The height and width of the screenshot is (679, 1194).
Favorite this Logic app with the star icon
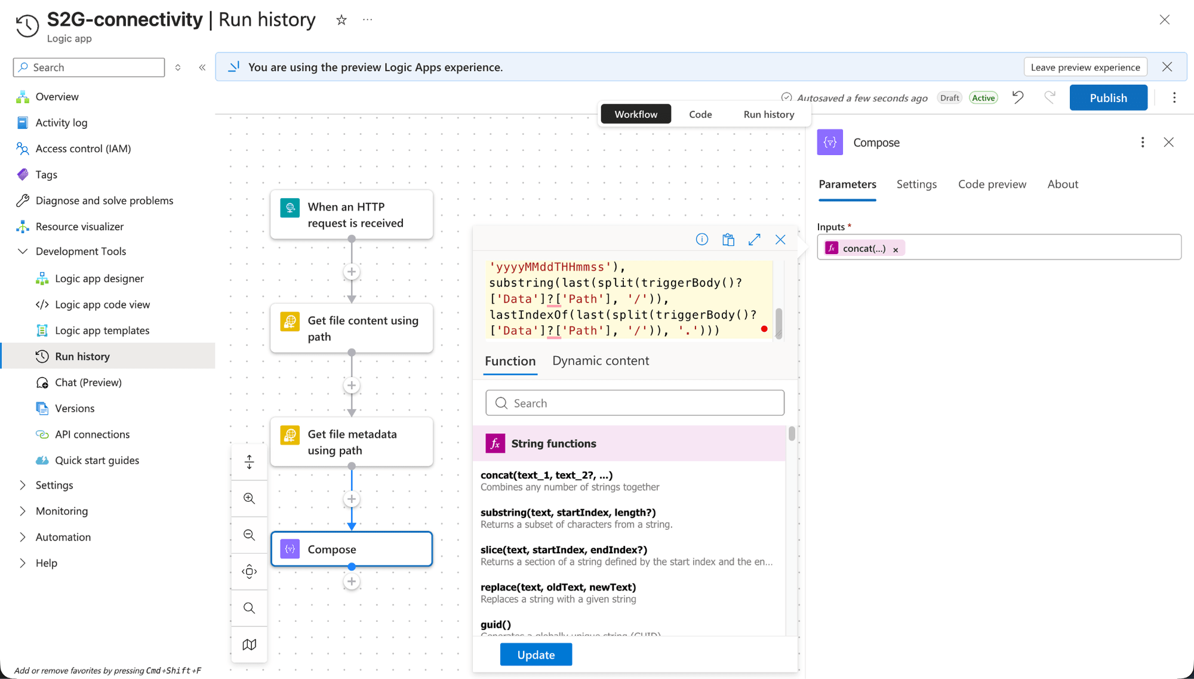[x=341, y=20]
